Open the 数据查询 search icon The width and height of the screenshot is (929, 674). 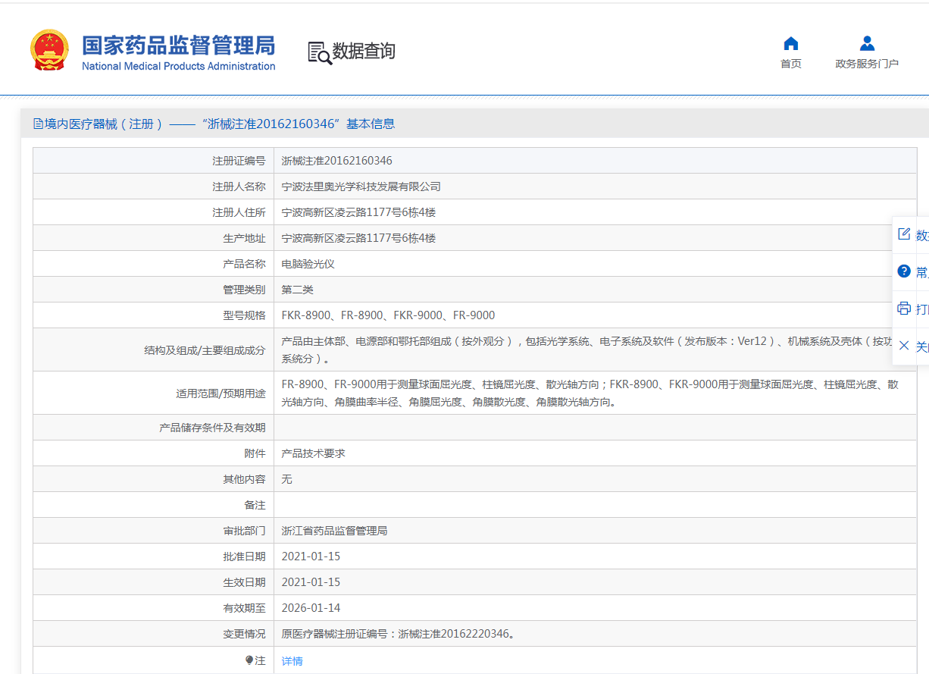pos(320,52)
